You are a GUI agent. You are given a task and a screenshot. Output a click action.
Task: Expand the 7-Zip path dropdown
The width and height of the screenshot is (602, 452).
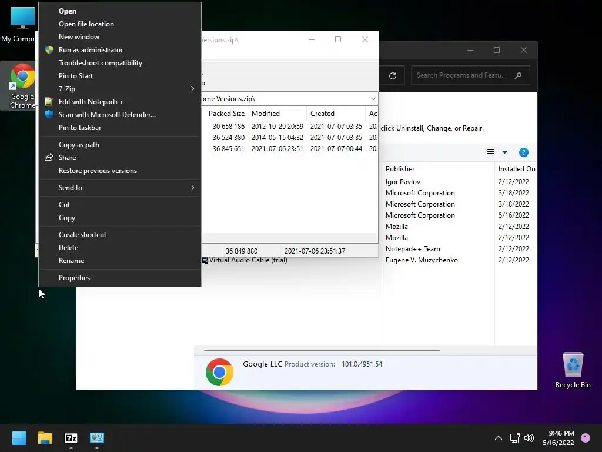pyautogui.click(x=373, y=99)
